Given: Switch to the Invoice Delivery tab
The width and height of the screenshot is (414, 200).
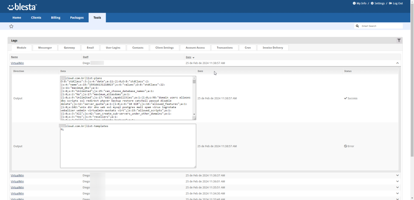Looking at the screenshot, I should pyautogui.click(x=273, y=48).
